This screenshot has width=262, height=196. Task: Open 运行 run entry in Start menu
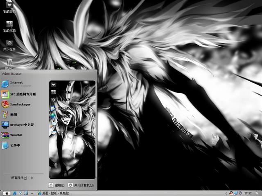click(61, 133)
